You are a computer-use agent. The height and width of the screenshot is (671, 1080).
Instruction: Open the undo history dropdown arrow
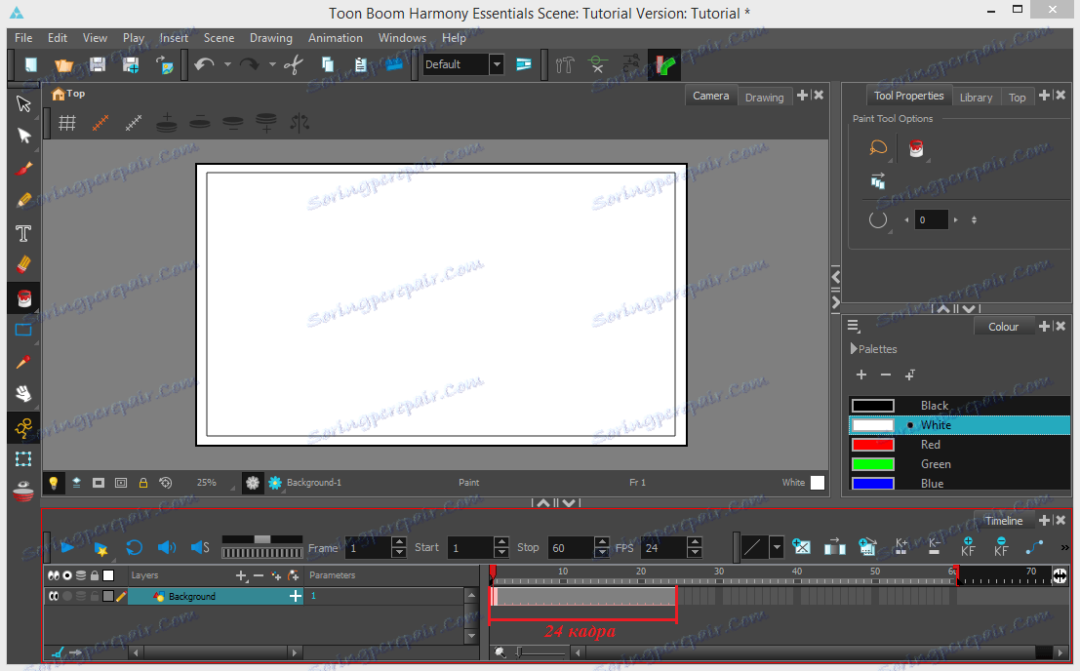click(227, 65)
